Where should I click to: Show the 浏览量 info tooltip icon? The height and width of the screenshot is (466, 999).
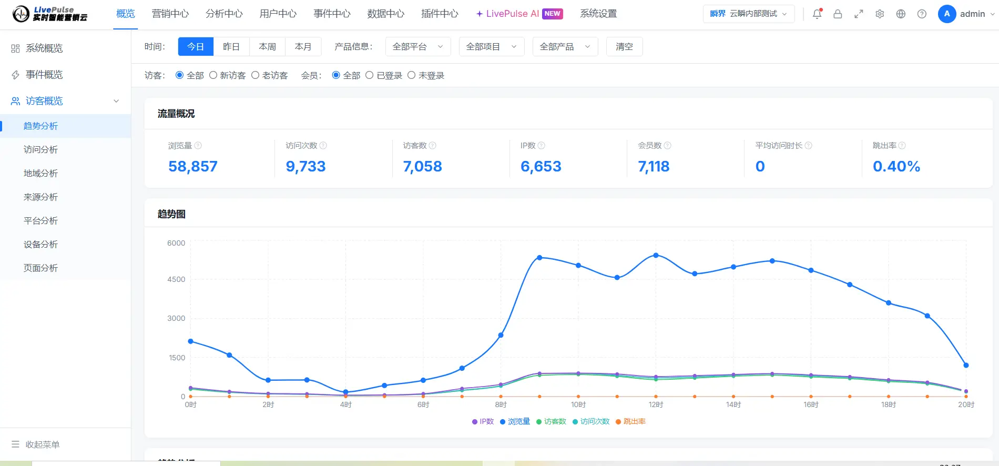[198, 146]
